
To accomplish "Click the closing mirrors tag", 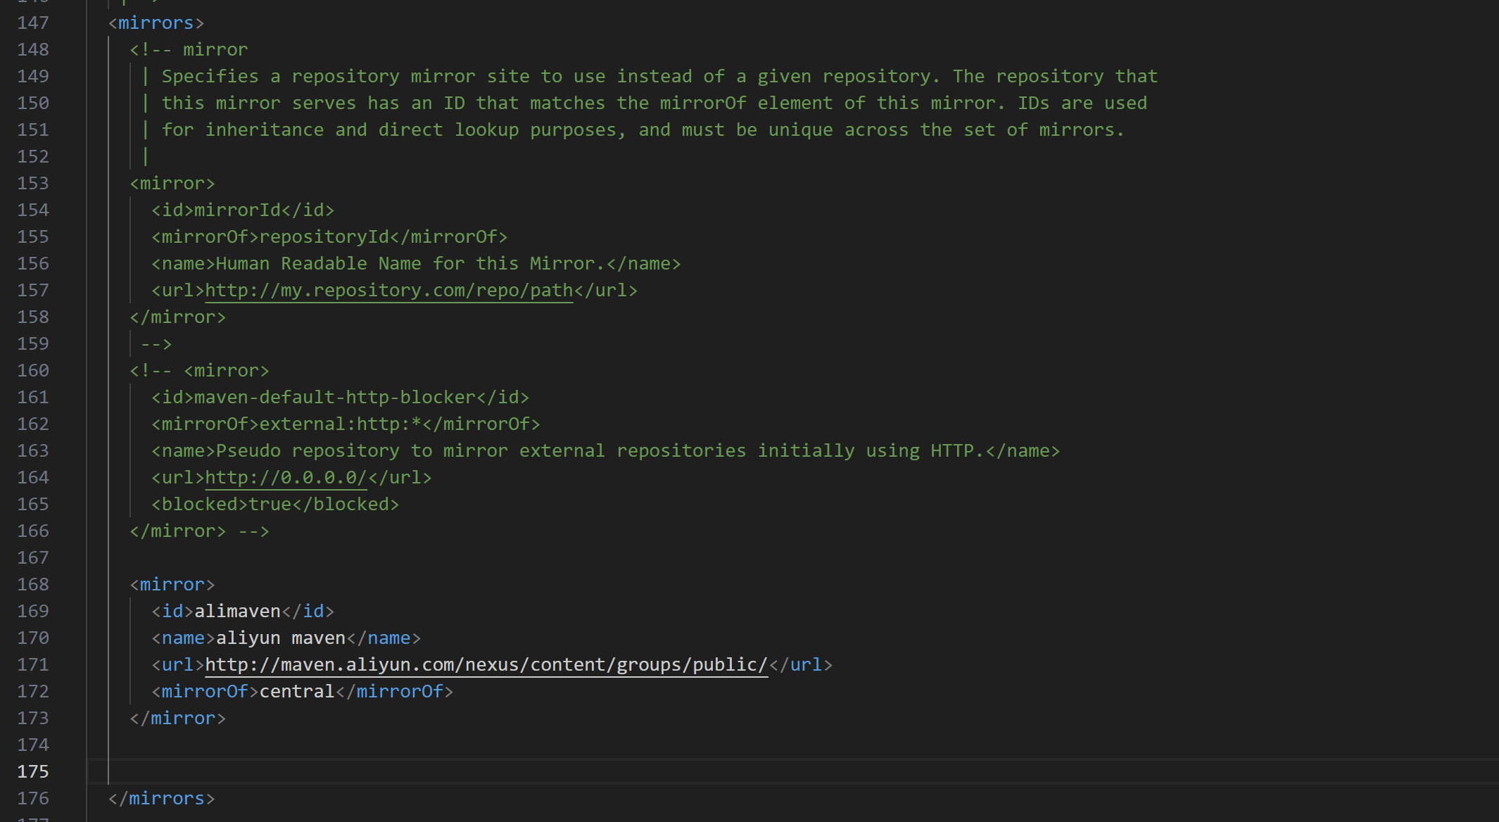I will pyautogui.click(x=161, y=798).
